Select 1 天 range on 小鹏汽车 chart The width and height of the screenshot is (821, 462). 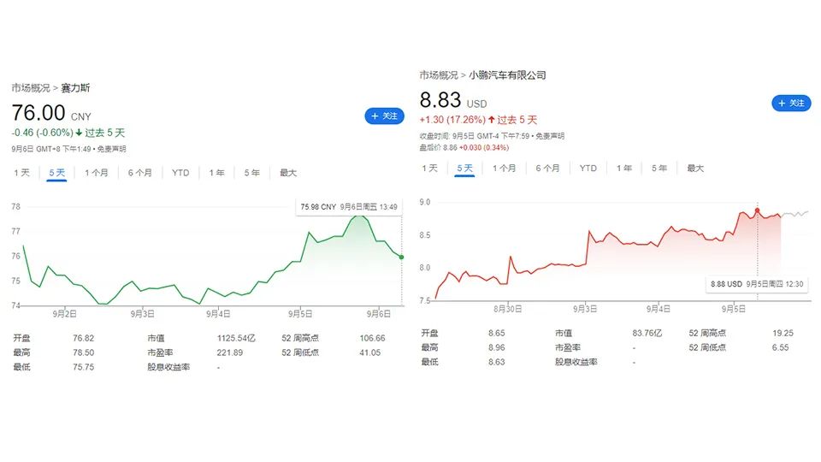(x=430, y=169)
